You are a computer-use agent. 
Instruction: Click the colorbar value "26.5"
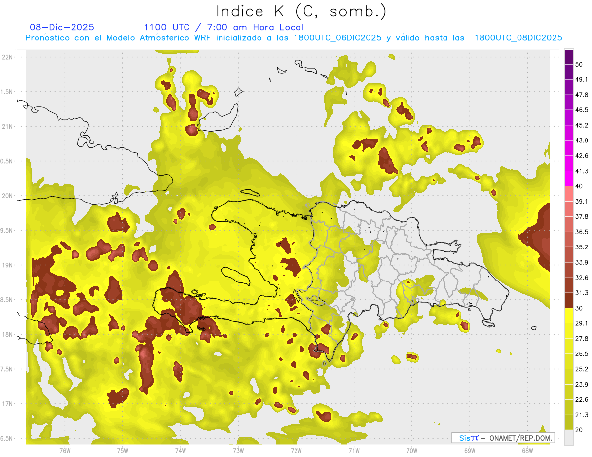[582, 353]
